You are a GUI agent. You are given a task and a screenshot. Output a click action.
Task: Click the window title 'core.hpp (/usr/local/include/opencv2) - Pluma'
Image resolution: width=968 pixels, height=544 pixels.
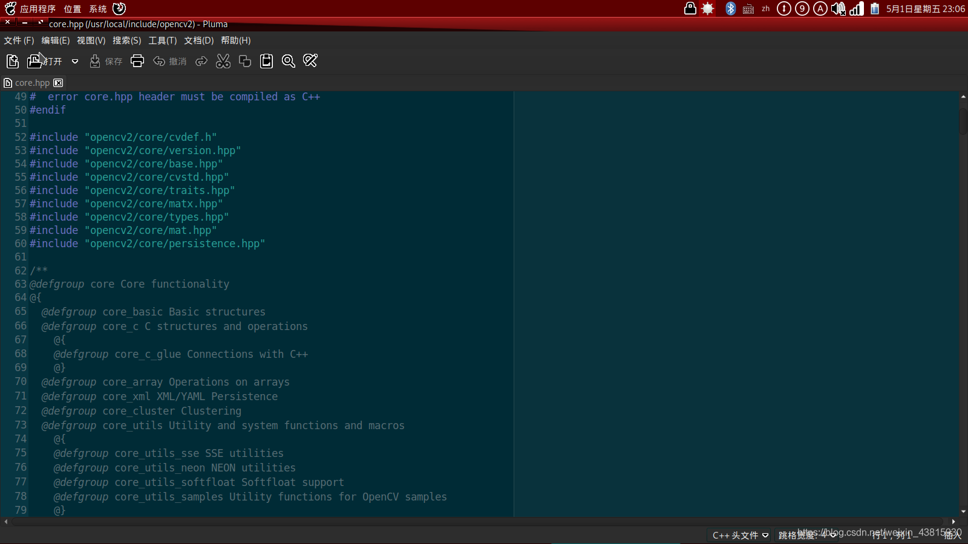tap(139, 24)
